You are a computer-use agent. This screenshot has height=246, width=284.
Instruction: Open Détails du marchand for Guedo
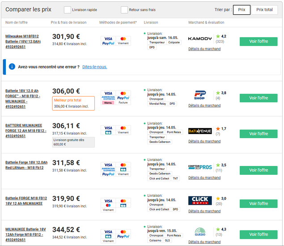click(x=204, y=242)
